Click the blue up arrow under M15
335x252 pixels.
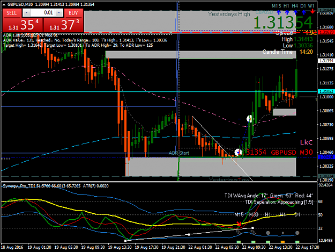pos(279,12)
